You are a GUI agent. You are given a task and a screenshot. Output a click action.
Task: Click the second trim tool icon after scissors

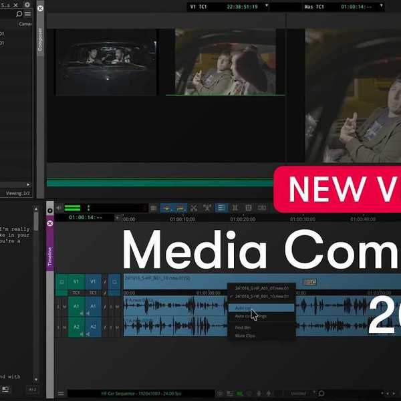[x=207, y=208]
